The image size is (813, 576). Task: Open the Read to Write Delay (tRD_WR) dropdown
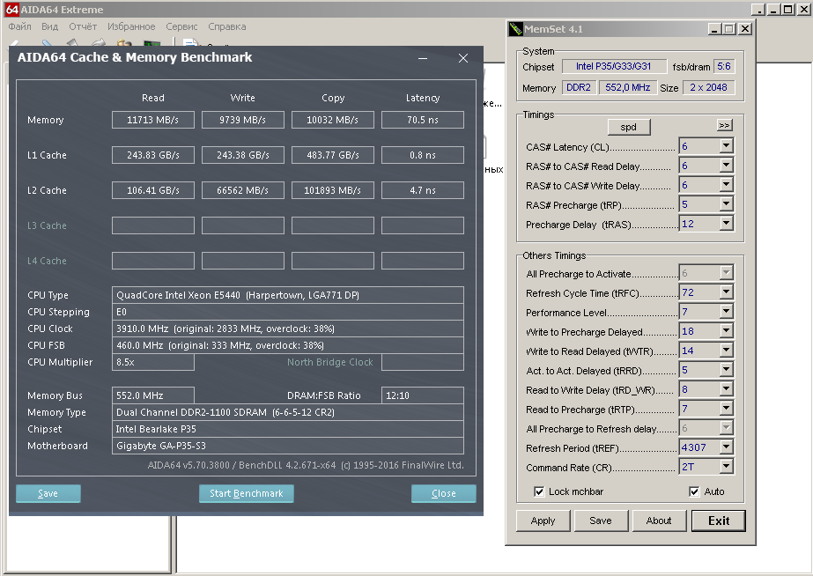click(x=726, y=389)
